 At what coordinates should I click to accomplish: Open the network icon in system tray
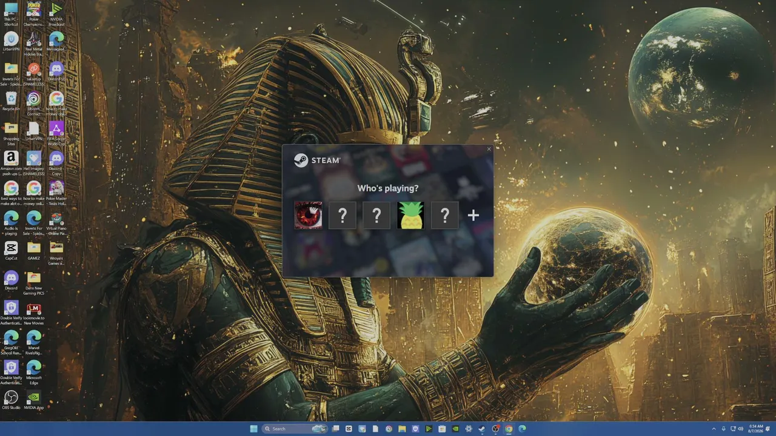(x=733, y=429)
